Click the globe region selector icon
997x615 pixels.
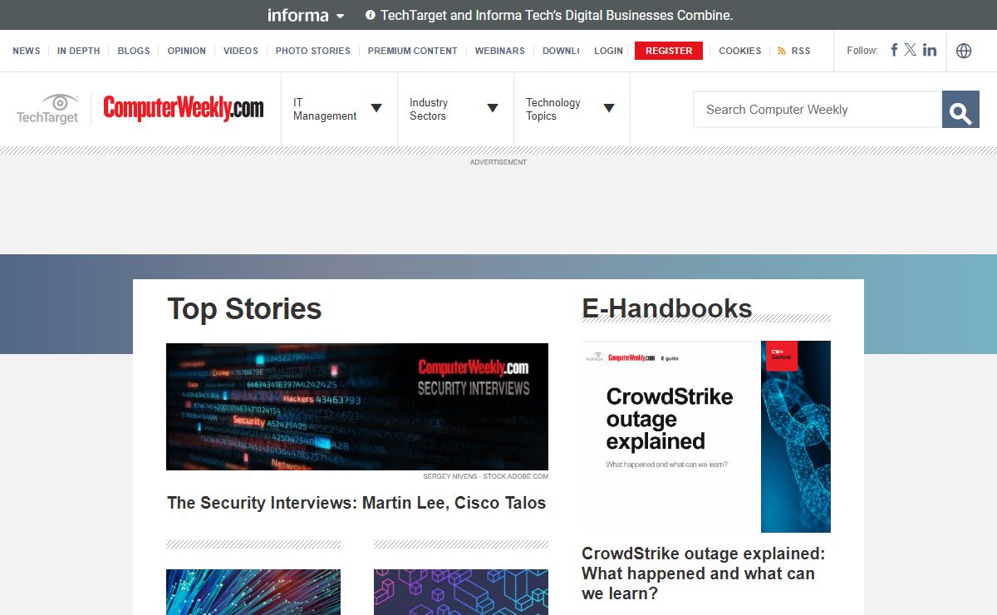click(964, 51)
